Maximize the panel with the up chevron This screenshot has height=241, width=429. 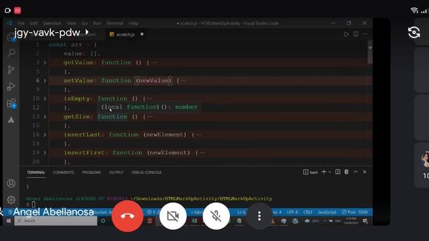pos(356,172)
